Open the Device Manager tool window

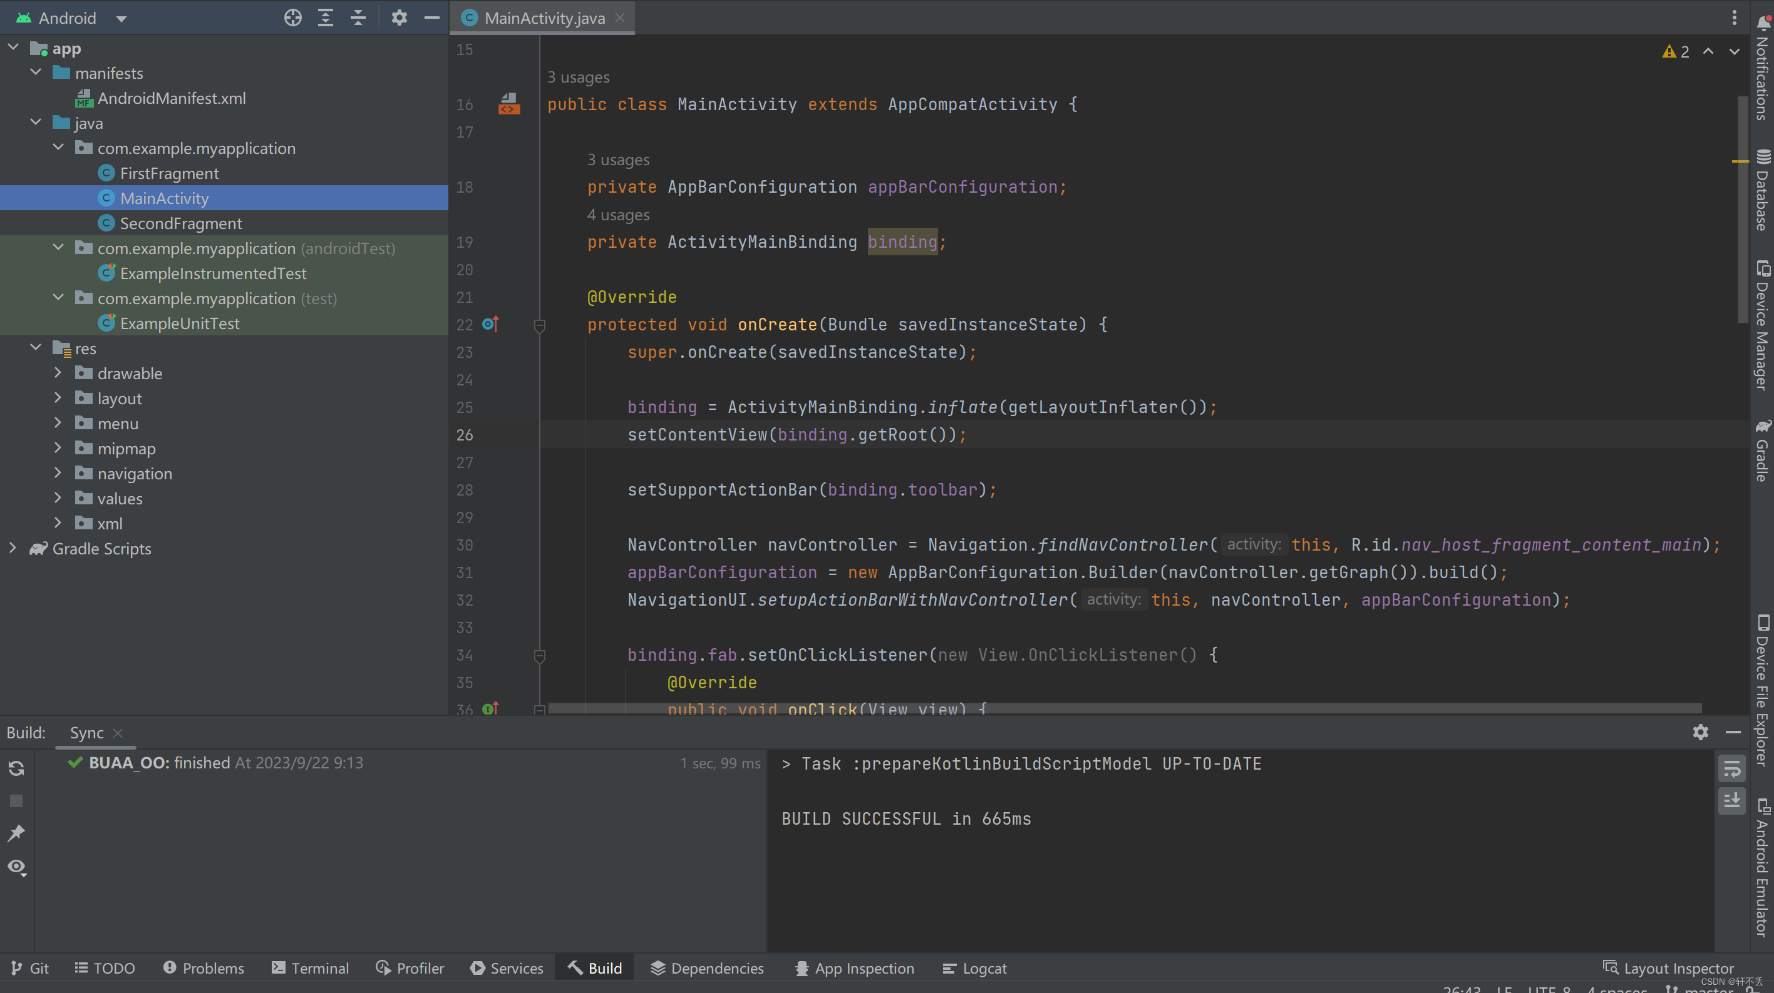[x=1762, y=325]
